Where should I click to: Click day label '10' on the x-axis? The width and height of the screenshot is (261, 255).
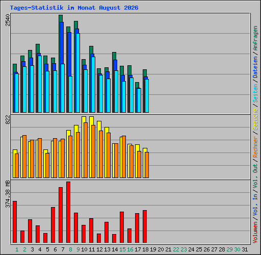[84, 249]
